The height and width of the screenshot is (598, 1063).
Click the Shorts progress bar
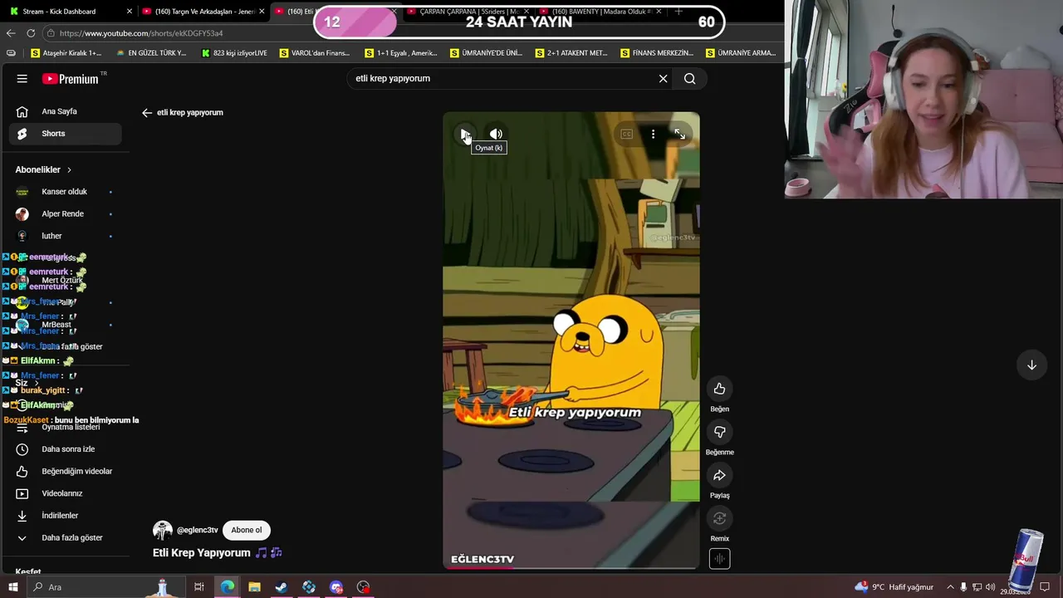(571, 568)
